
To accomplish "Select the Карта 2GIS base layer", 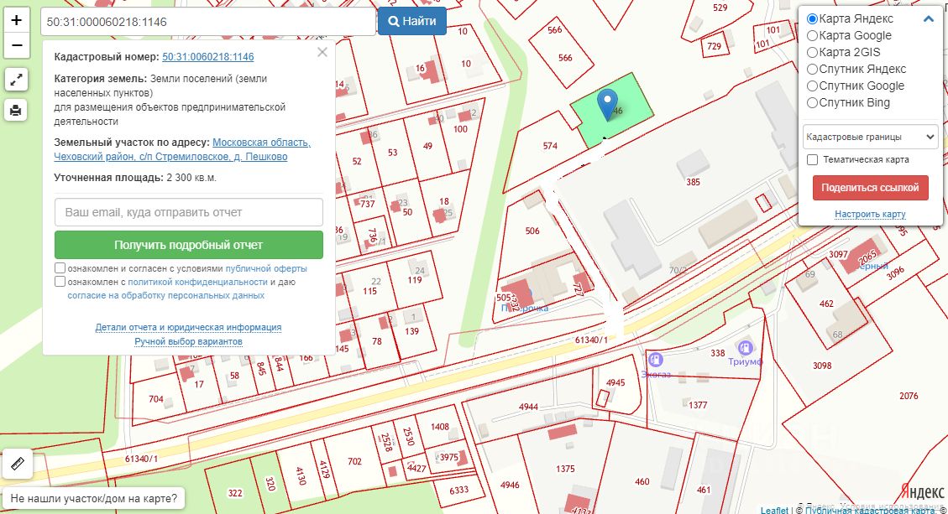I will [x=812, y=52].
